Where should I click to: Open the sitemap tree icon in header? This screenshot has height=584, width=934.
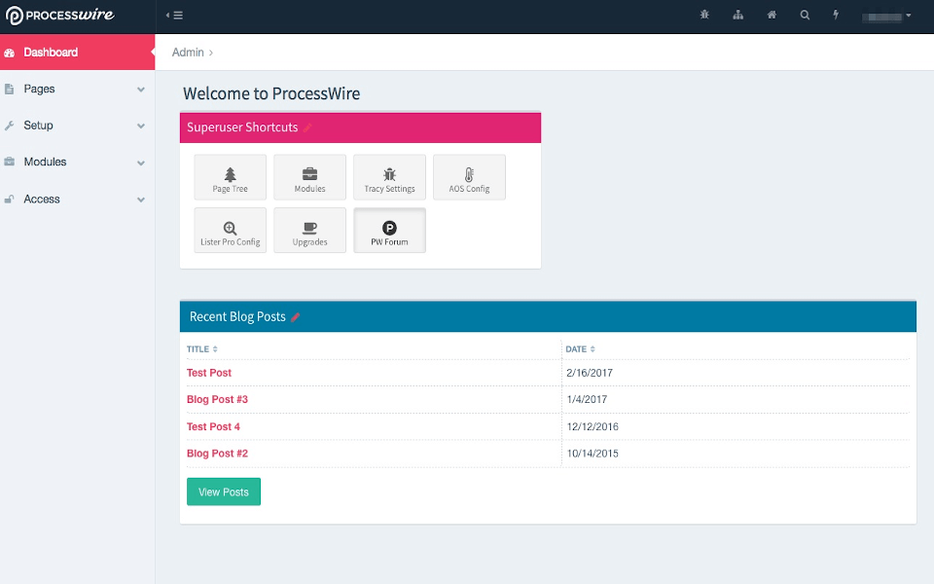coord(738,15)
